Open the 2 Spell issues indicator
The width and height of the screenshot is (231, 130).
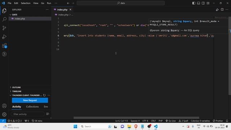(x=183, y=121)
